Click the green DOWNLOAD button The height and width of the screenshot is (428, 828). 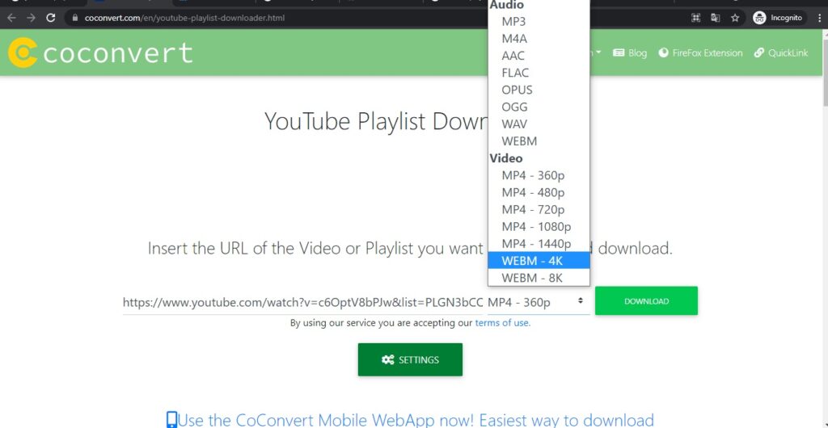pyautogui.click(x=646, y=301)
